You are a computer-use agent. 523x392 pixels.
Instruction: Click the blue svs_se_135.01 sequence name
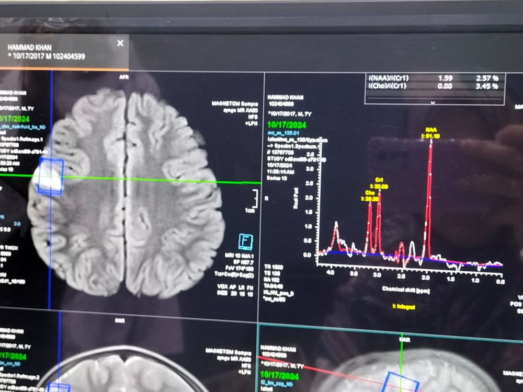283,133
